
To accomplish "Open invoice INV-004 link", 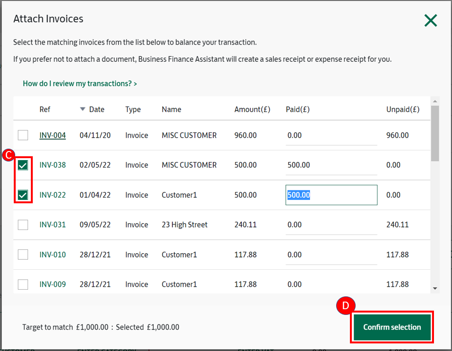I will [52, 135].
